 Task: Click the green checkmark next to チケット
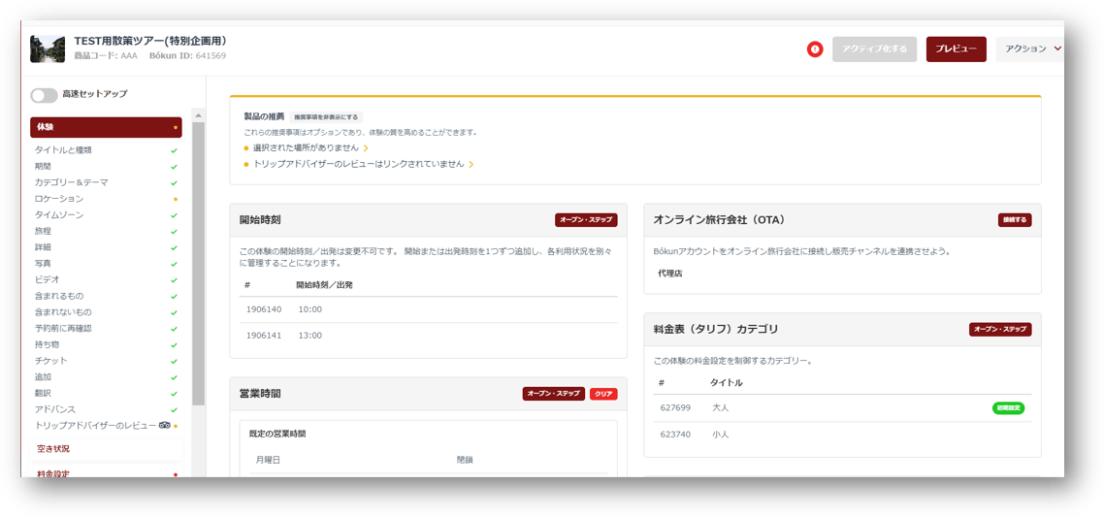point(175,361)
